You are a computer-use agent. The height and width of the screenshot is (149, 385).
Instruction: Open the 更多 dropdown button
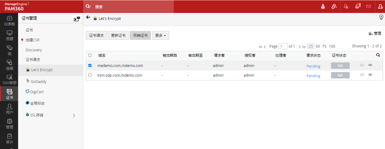coord(161,35)
